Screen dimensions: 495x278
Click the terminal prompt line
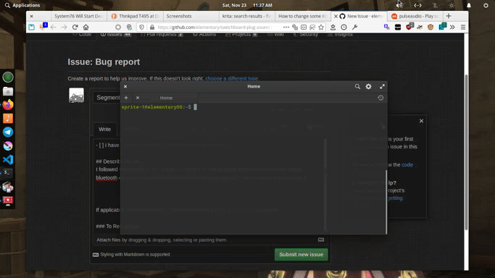159,107
